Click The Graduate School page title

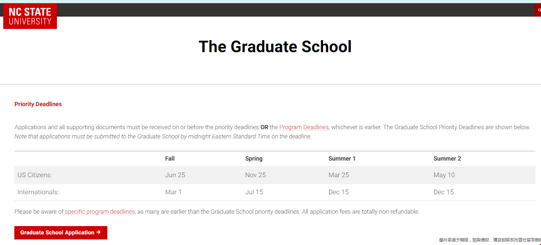pos(275,47)
